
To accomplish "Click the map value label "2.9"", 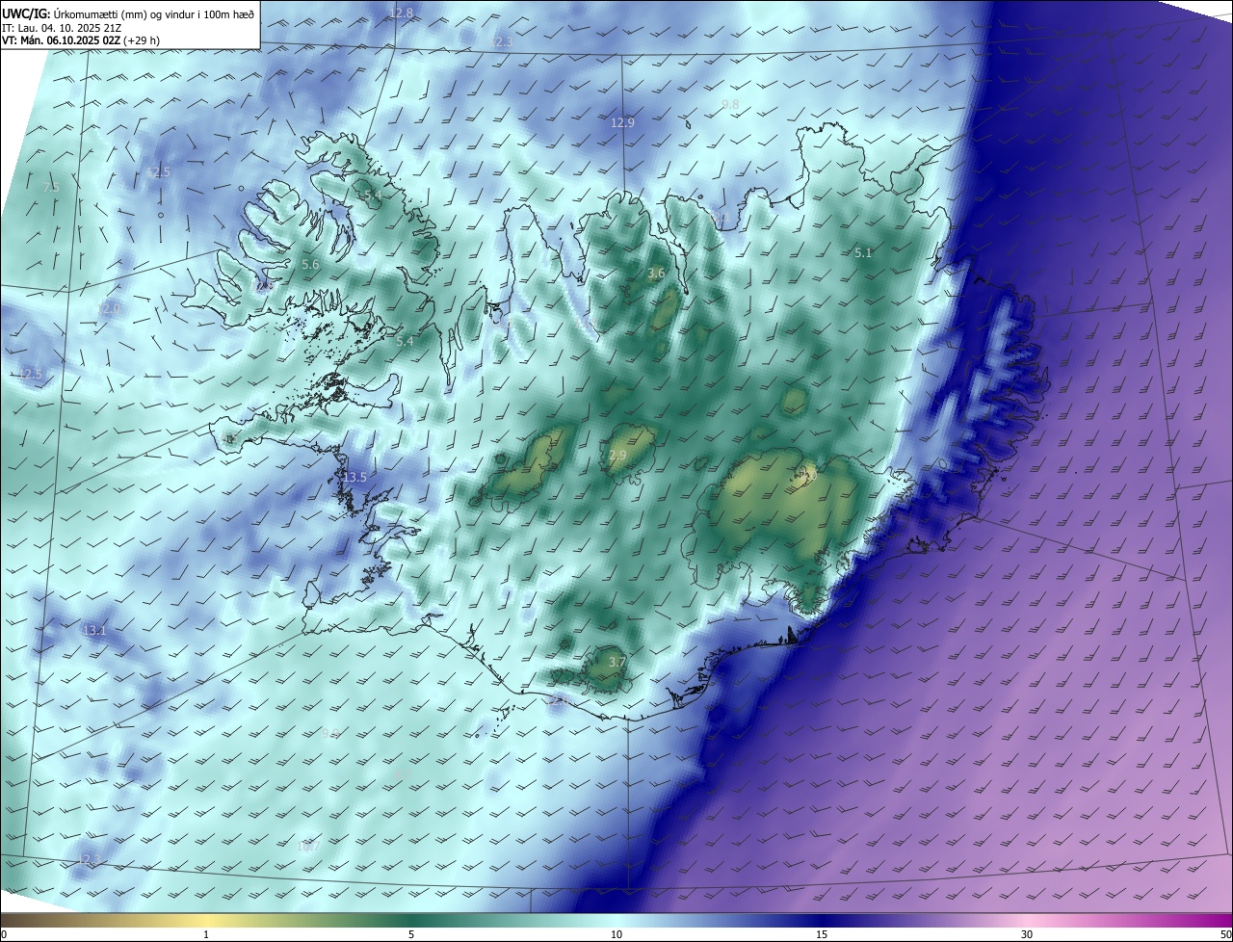I will click(617, 455).
